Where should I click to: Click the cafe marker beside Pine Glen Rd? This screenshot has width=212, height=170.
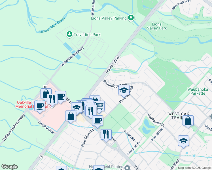pos(97,121)
